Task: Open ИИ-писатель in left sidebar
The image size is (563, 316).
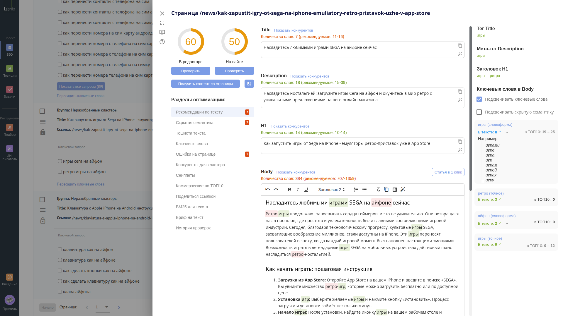Action: coord(10,153)
